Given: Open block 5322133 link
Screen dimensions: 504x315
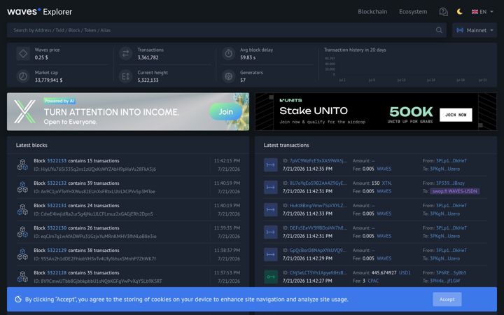Looking at the screenshot, I should point(57,161).
